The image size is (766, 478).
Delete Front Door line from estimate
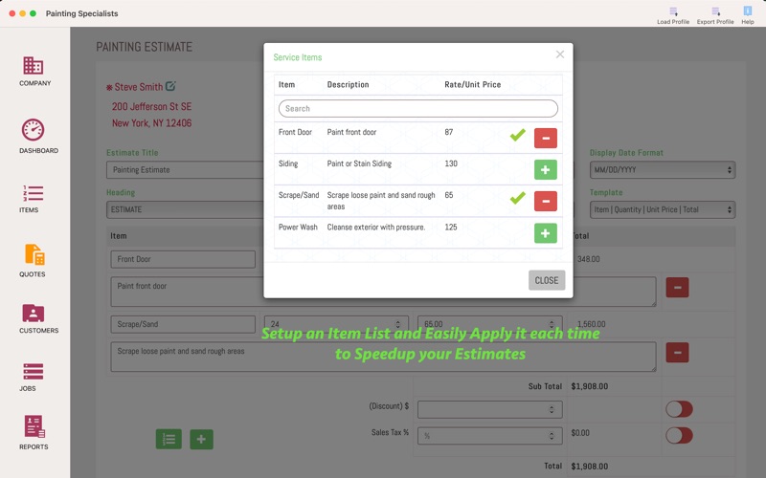point(677,288)
